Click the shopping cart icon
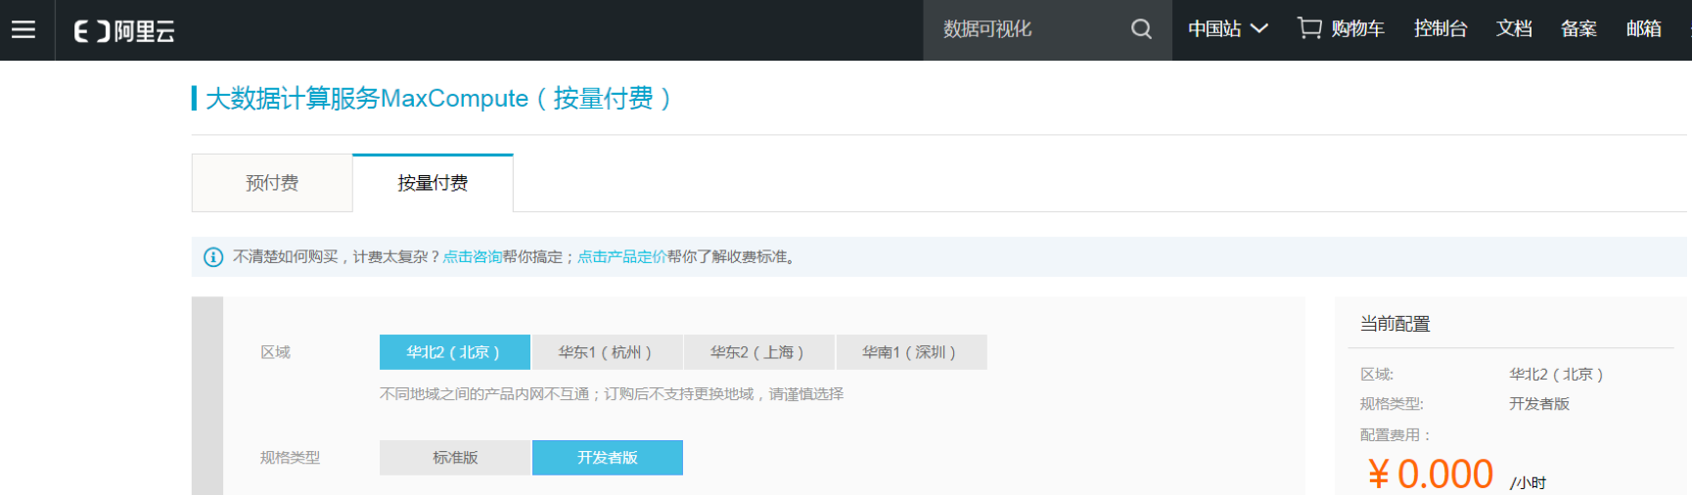1692x495 pixels. pyautogui.click(x=1309, y=28)
